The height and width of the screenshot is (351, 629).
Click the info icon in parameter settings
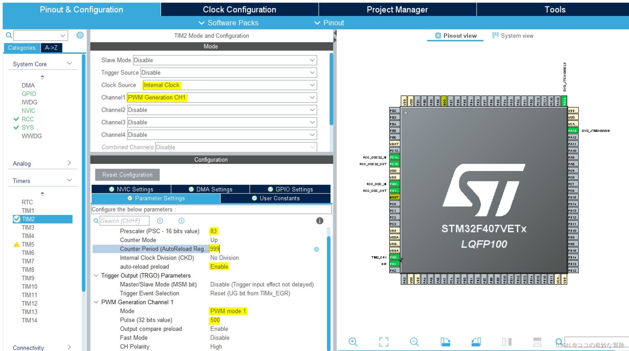[320, 221]
